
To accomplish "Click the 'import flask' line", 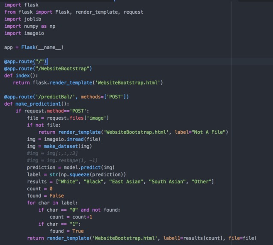I will tap(21, 5).
